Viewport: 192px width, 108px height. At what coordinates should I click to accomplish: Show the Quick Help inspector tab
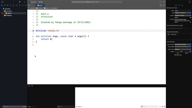point(182,5)
